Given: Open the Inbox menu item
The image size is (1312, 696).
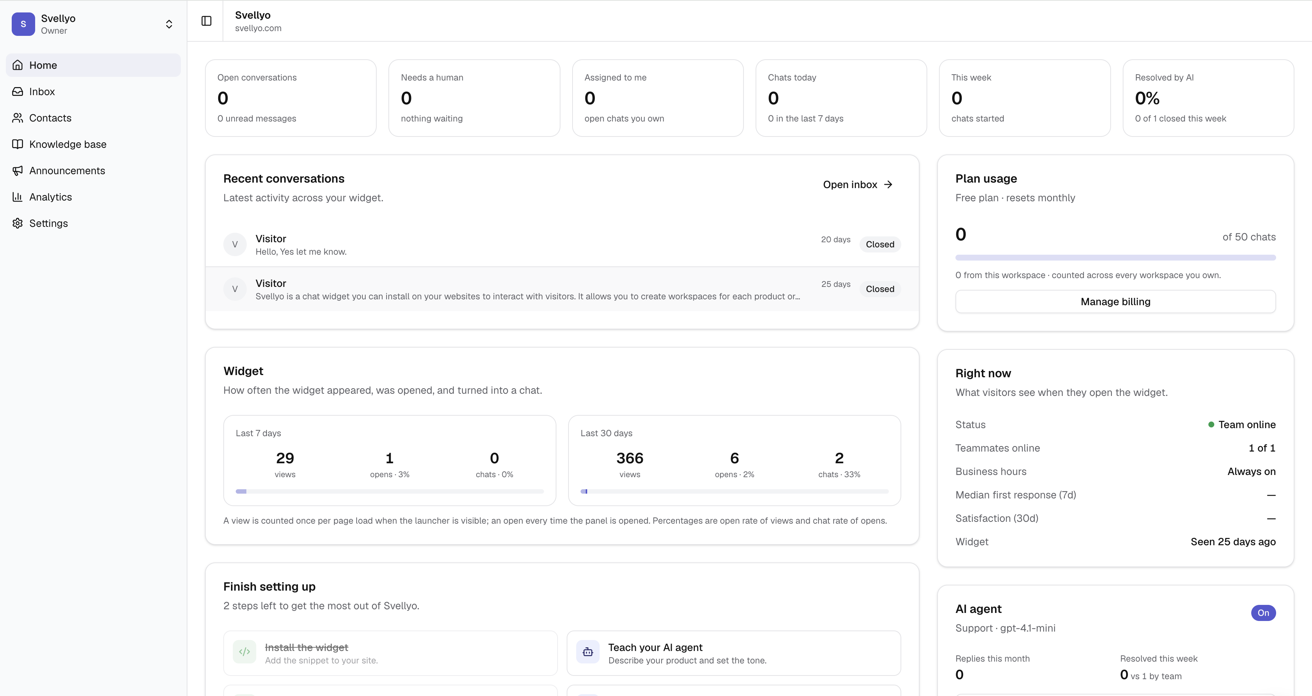Looking at the screenshot, I should [x=93, y=91].
